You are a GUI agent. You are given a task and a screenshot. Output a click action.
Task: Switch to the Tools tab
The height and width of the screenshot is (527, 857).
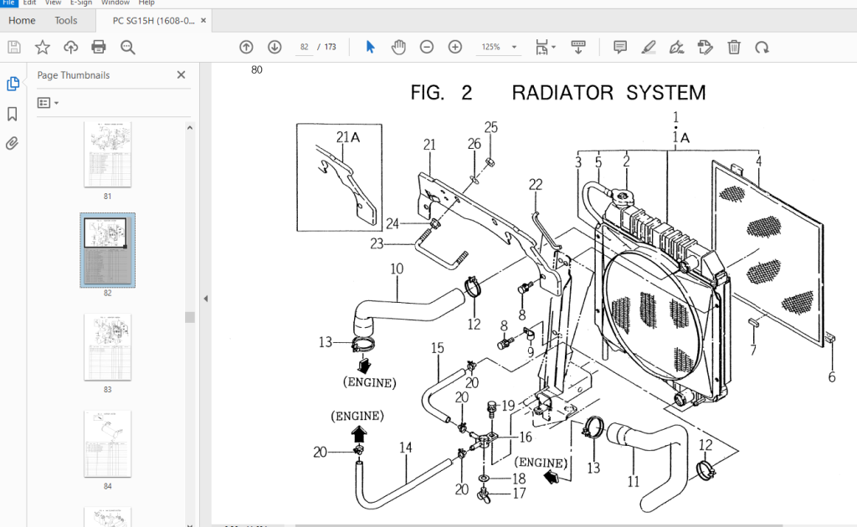tap(66, 20)
